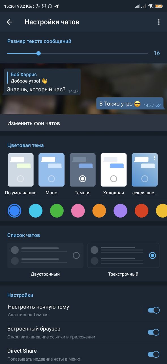This screenshot has height=364, width=167.
Task: Pick the purple accent color
Action: pos(121,211)
